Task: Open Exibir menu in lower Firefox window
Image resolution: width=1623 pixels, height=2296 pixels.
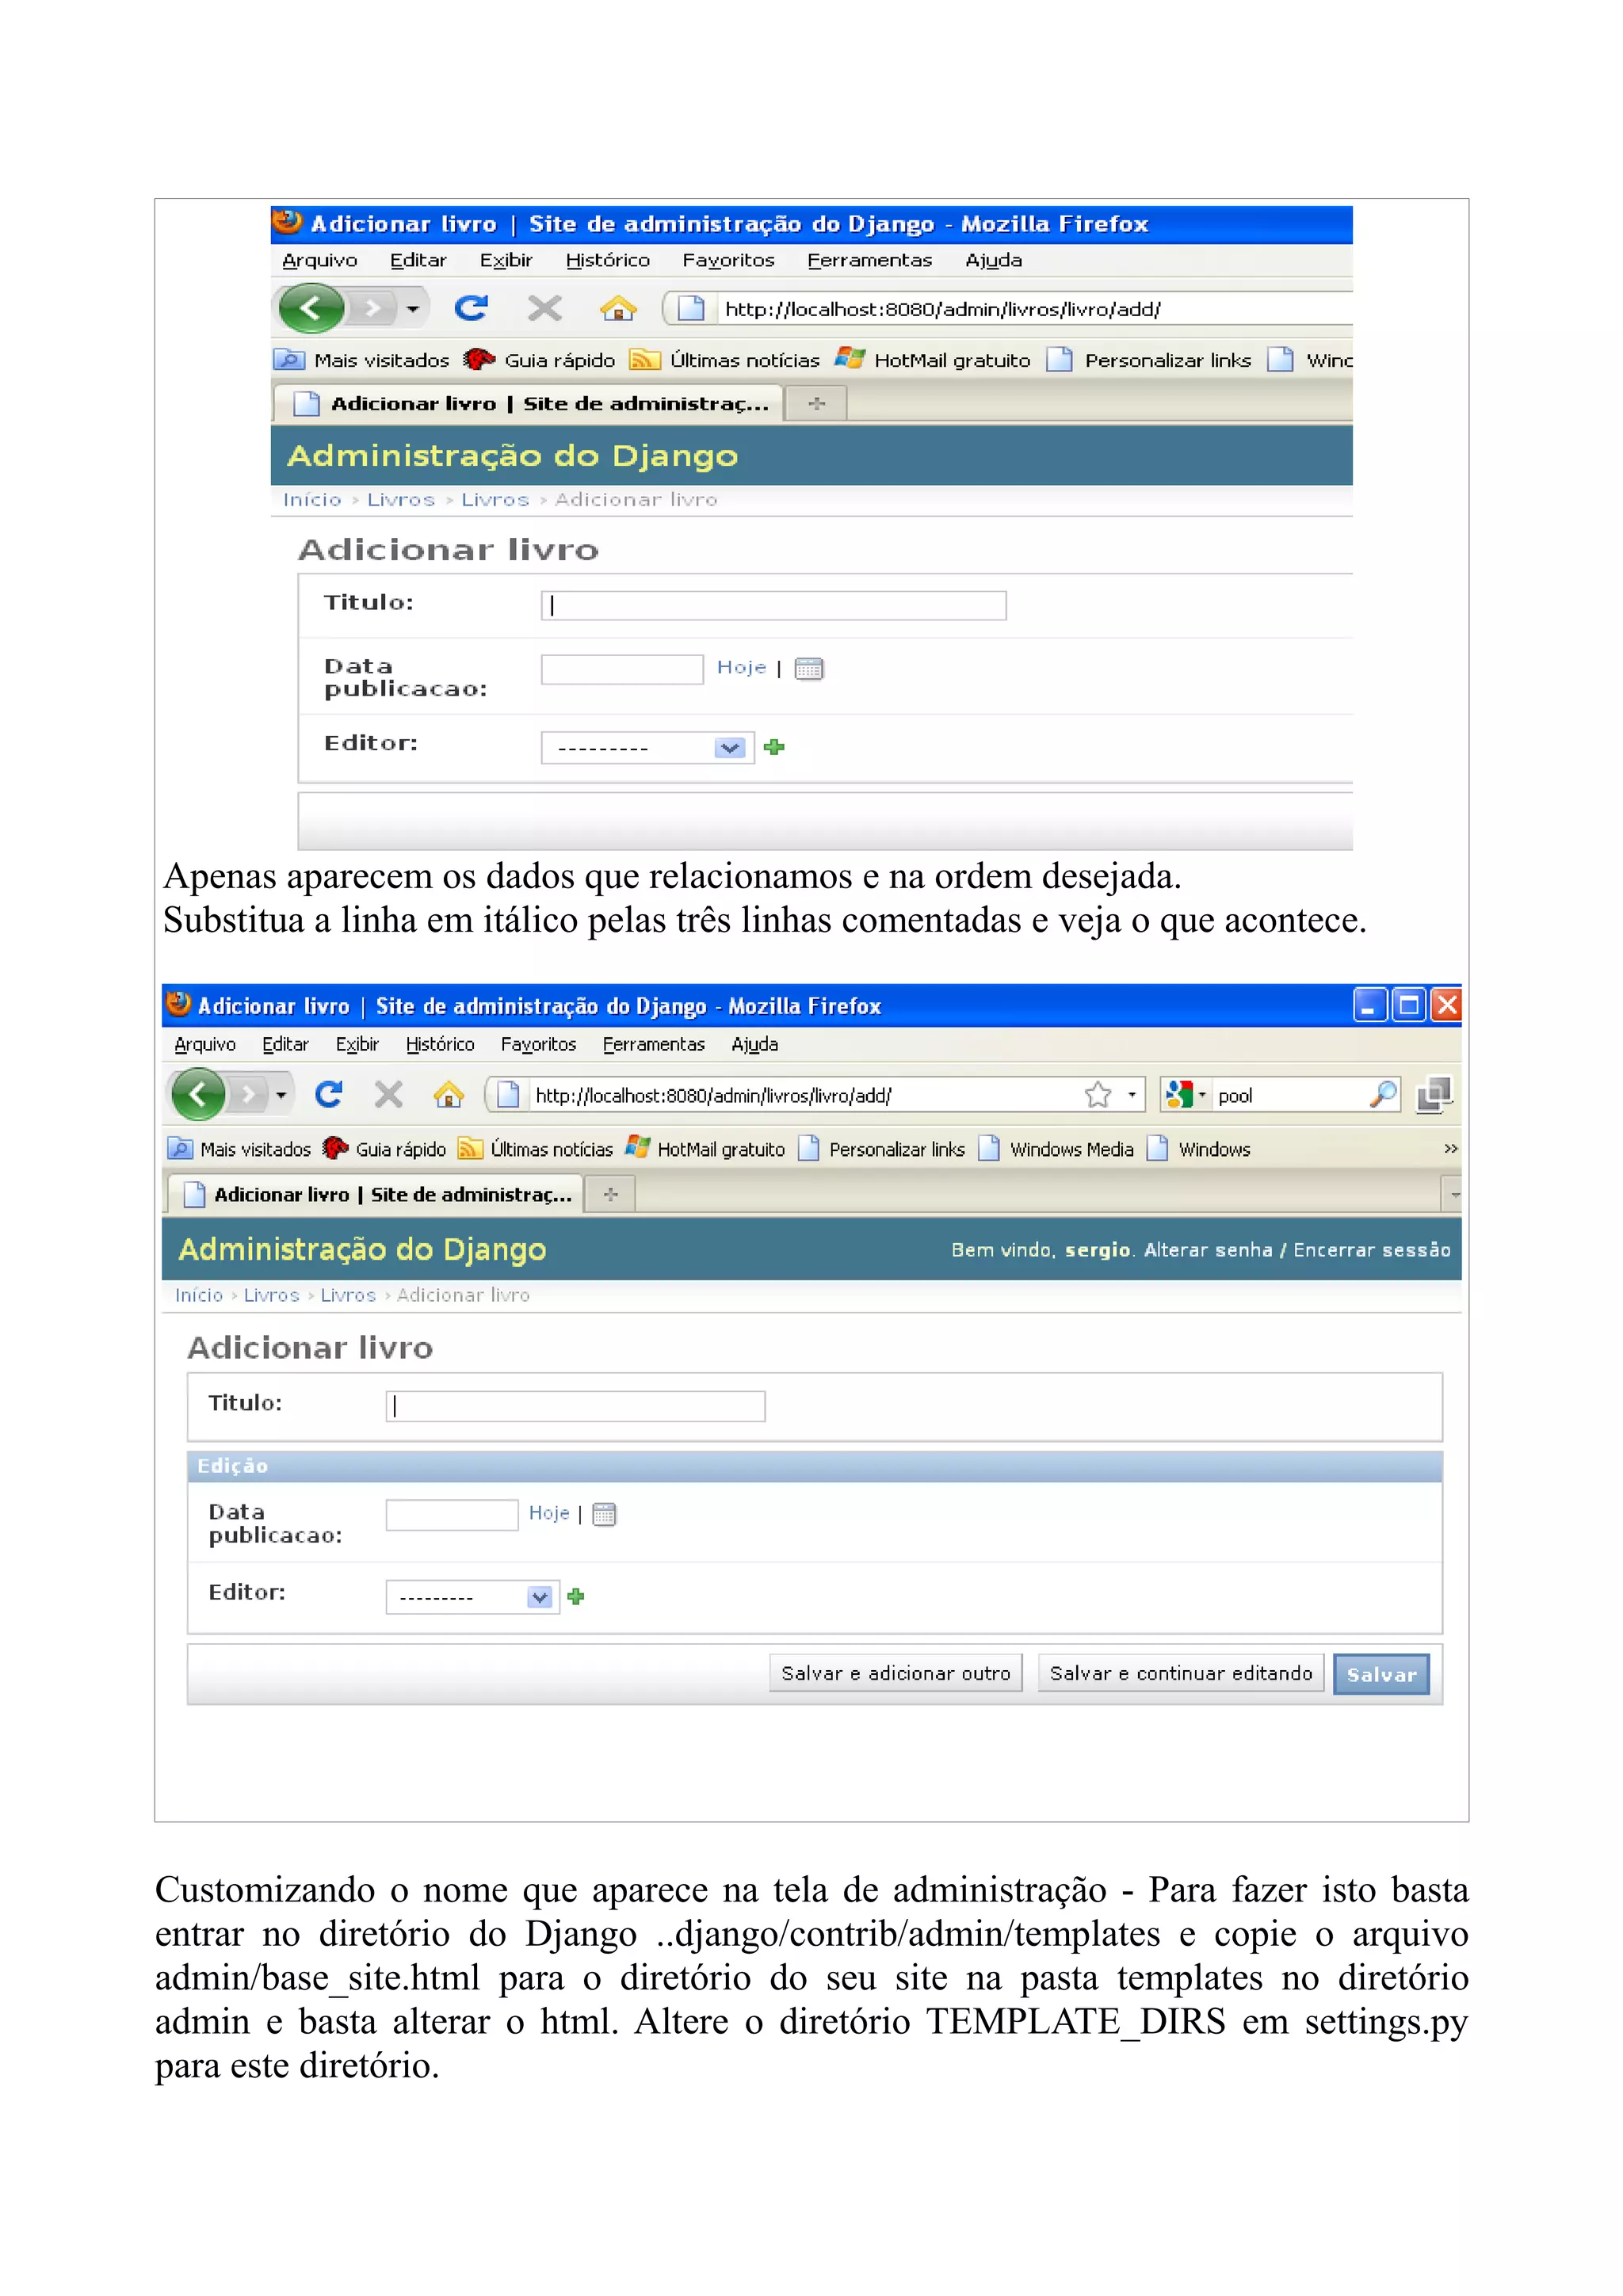Action: coord(357,1044)
